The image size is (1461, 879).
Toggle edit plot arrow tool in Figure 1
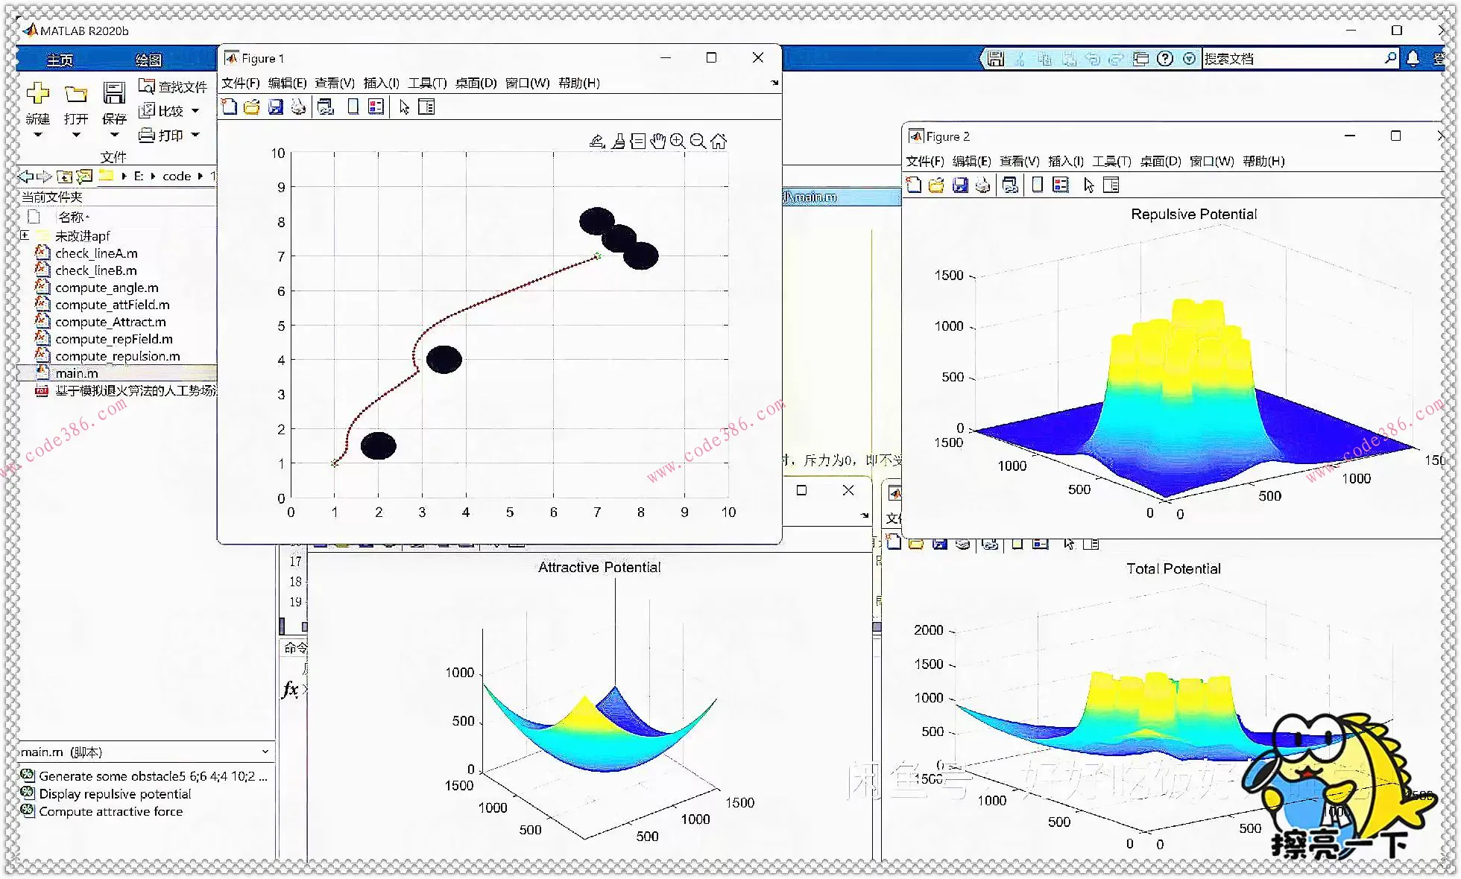pos(404,107)
